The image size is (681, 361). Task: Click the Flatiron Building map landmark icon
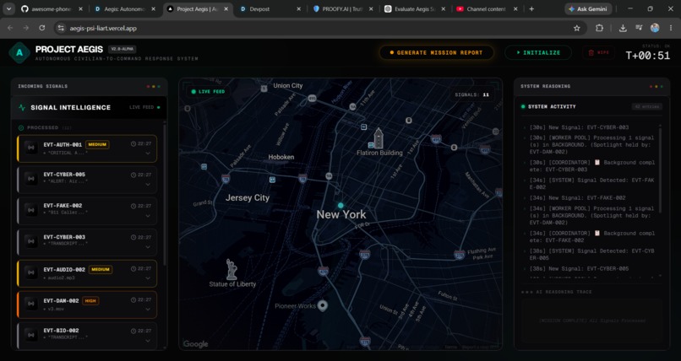[379, 138]
